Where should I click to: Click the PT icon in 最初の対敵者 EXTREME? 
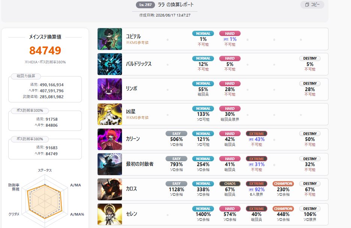pyautogui.click(x=251, y=165)
